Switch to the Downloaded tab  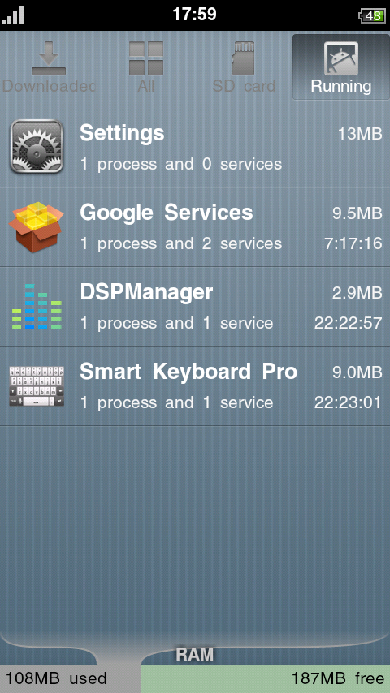[49, 67]
